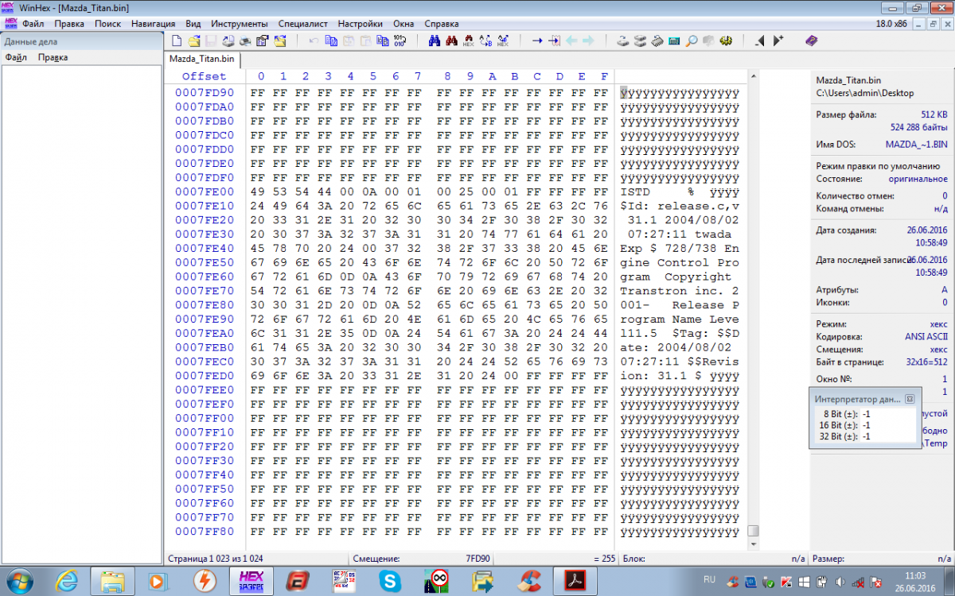Open the Правка menu in the Данные дела panel
The image size is (955, 596).
[x=53, y=57]
